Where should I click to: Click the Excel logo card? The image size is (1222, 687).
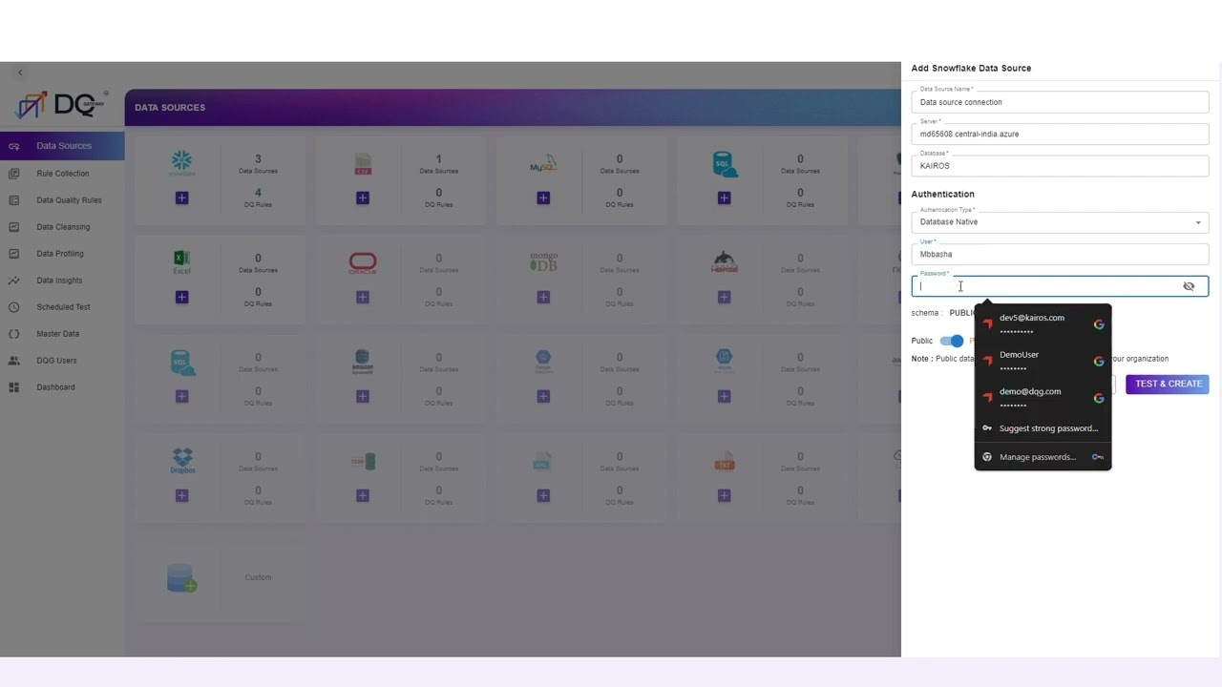point(181,262)
